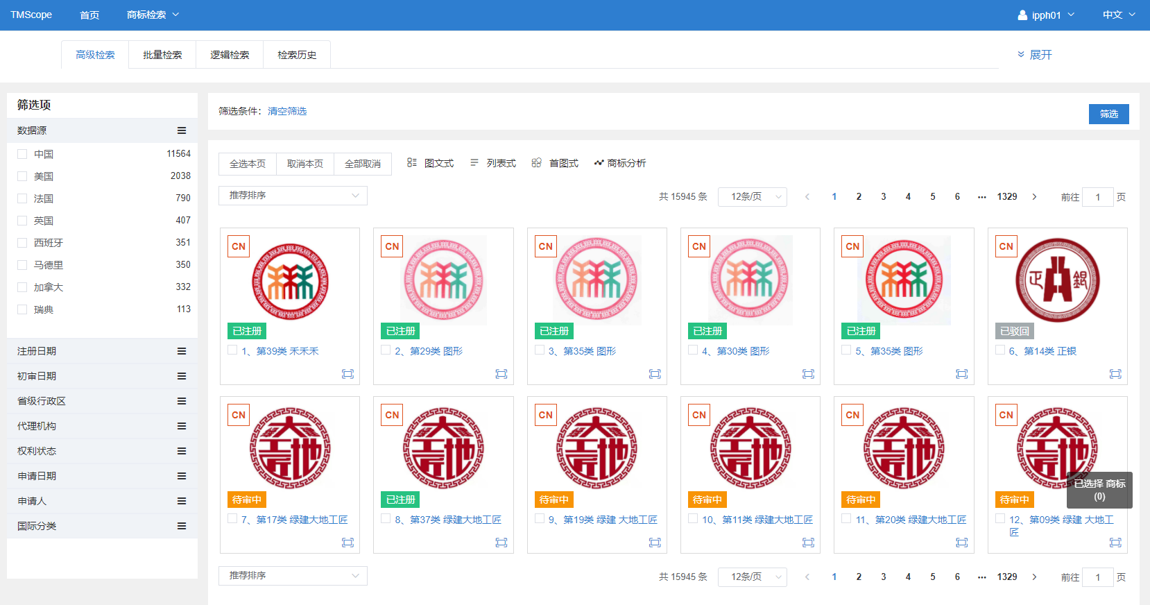Image resolution: width=1150 pixels, height=605 pixels.
Task: Click menu icon beside 数据源
Action: click(182, 130)
